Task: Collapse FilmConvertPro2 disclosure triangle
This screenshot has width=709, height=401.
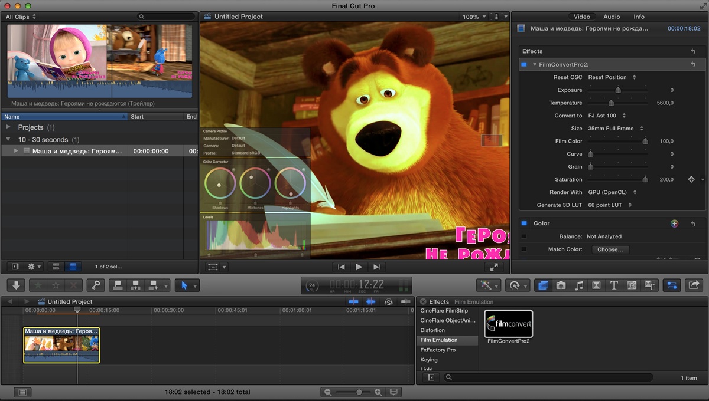Action: point(535,64)
